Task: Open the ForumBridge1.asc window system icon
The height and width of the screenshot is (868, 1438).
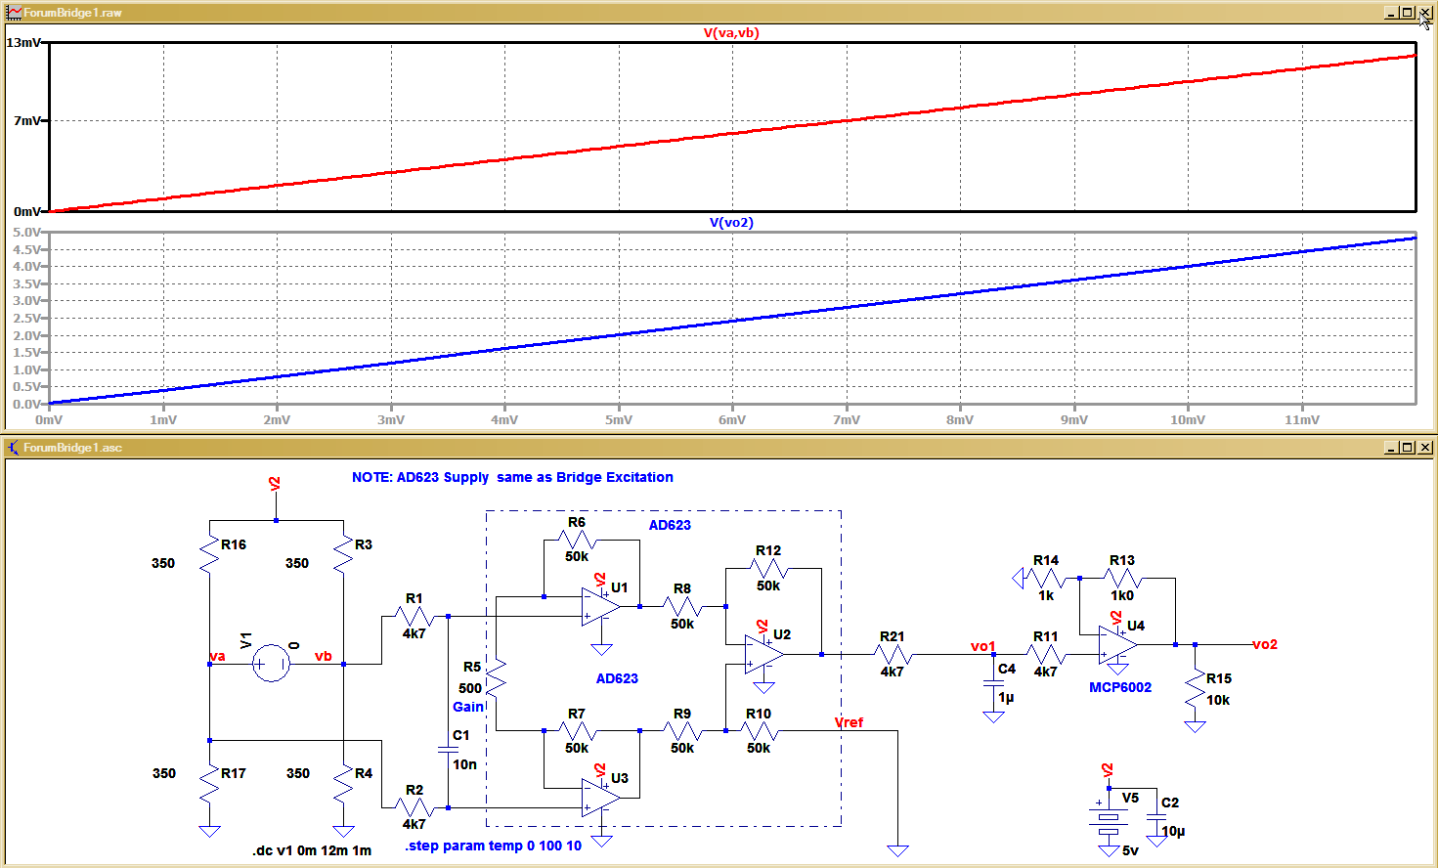Action: (14, 448)
